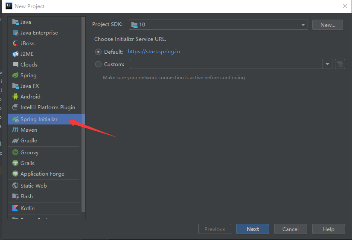Select JBoss in the project list

27,43
